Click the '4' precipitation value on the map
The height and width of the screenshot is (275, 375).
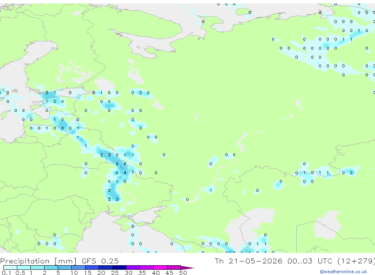[125, 173]
